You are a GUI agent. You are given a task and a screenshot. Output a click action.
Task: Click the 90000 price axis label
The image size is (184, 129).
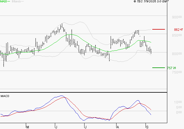[x=177, y=17]
